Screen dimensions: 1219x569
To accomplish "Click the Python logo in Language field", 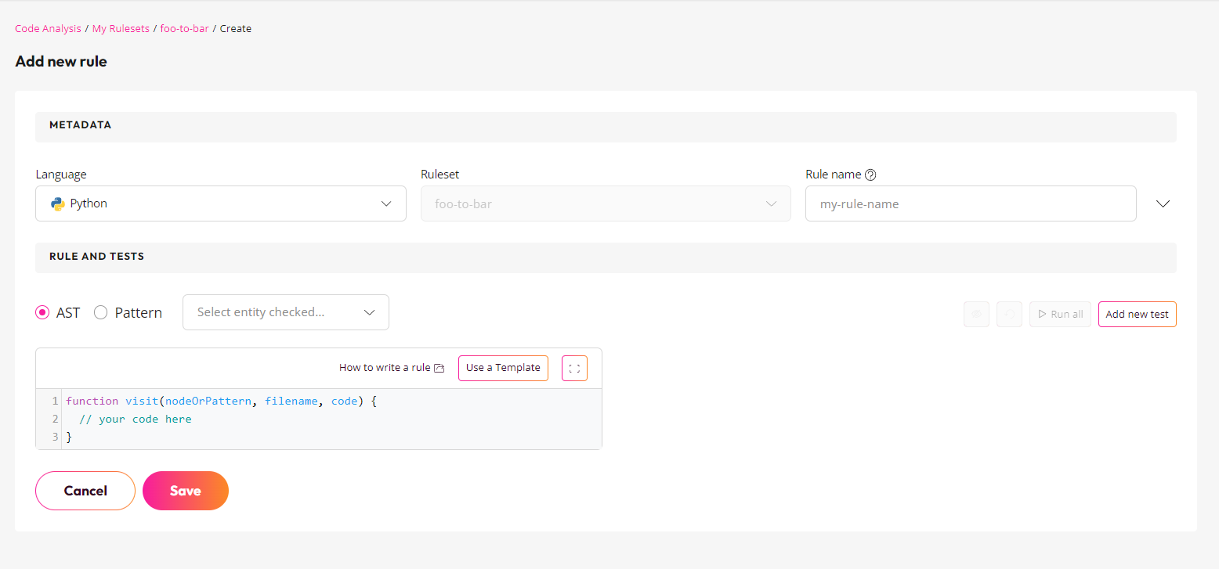I will 57,203.
